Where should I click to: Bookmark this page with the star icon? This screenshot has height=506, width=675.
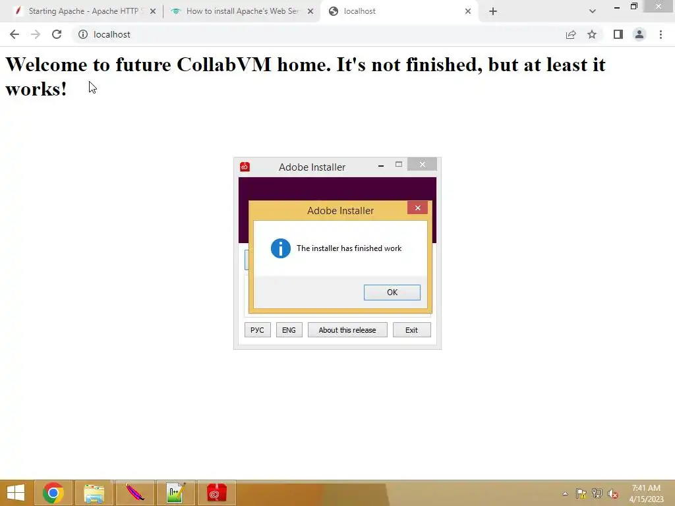point(592,34)
